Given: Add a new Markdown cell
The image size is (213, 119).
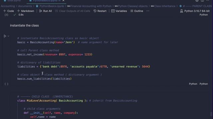Looking at the screenshot, I should click(x=26, y=11).
